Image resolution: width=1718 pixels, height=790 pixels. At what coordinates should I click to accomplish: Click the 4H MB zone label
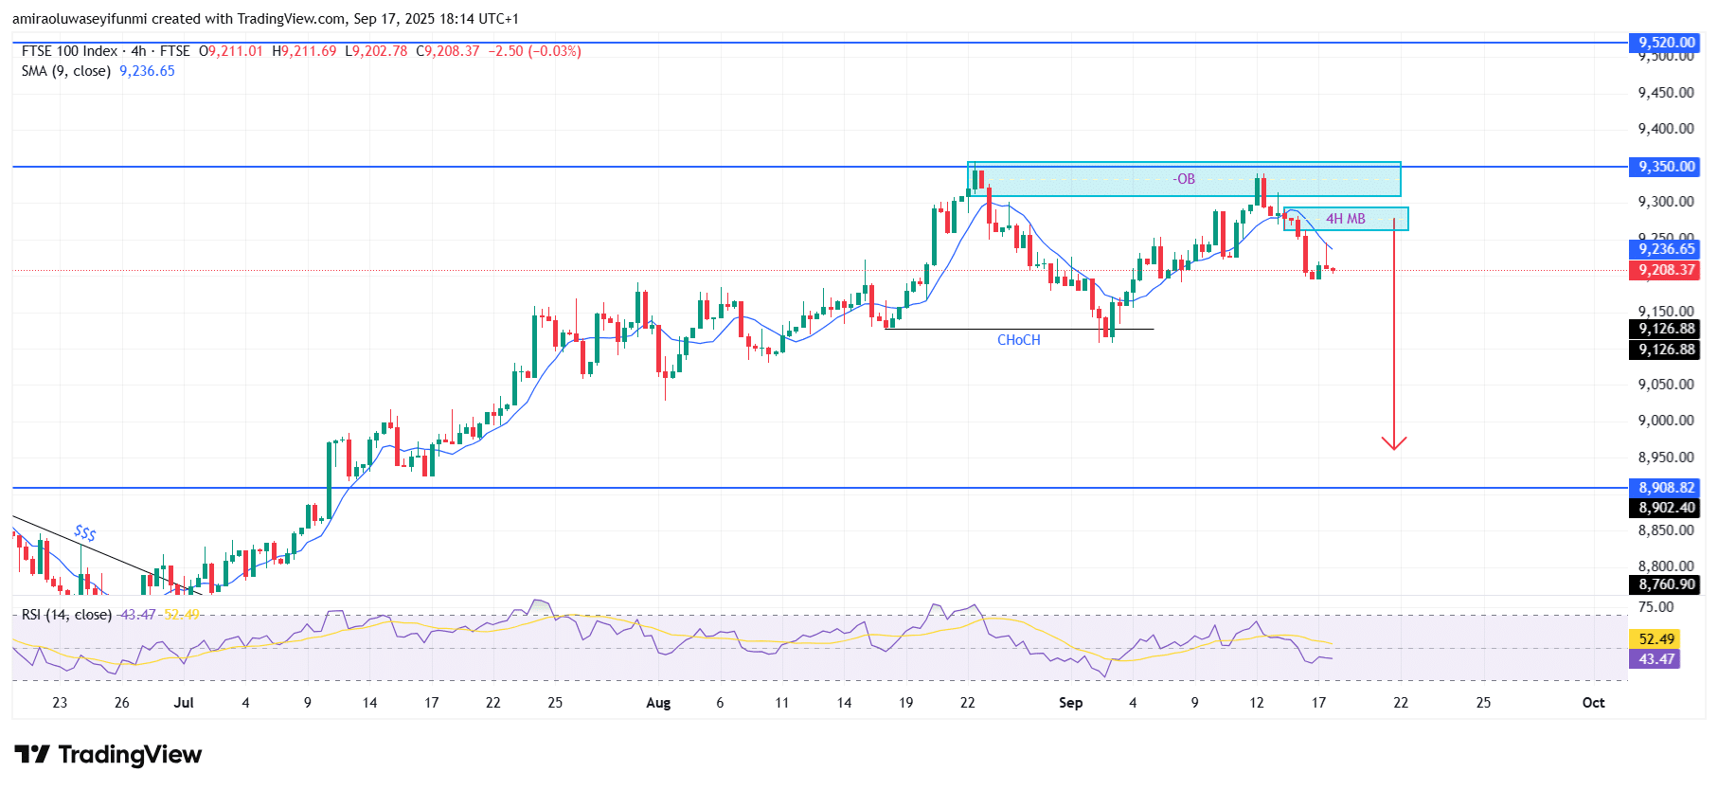pos(1345,219)
